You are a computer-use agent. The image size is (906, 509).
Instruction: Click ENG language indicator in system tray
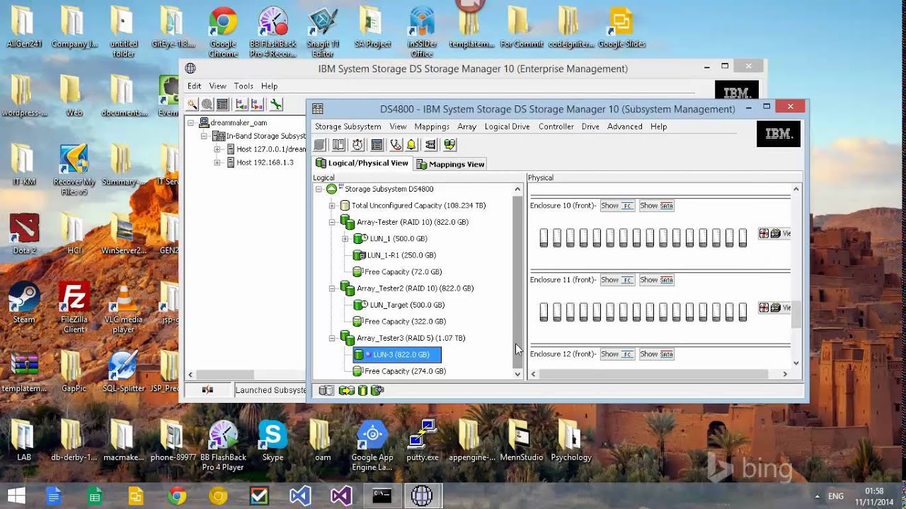point(836,496)
